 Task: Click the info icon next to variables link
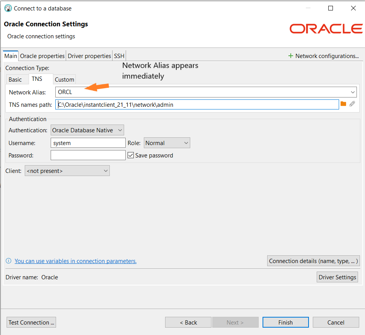click(x=9, y=261)
